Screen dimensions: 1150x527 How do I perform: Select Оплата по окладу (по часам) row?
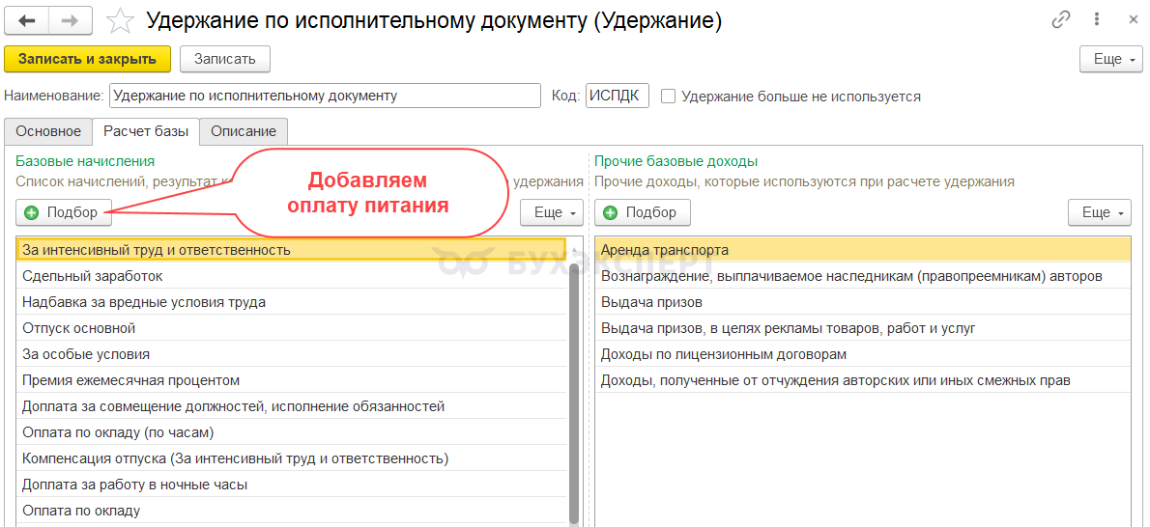291,432
